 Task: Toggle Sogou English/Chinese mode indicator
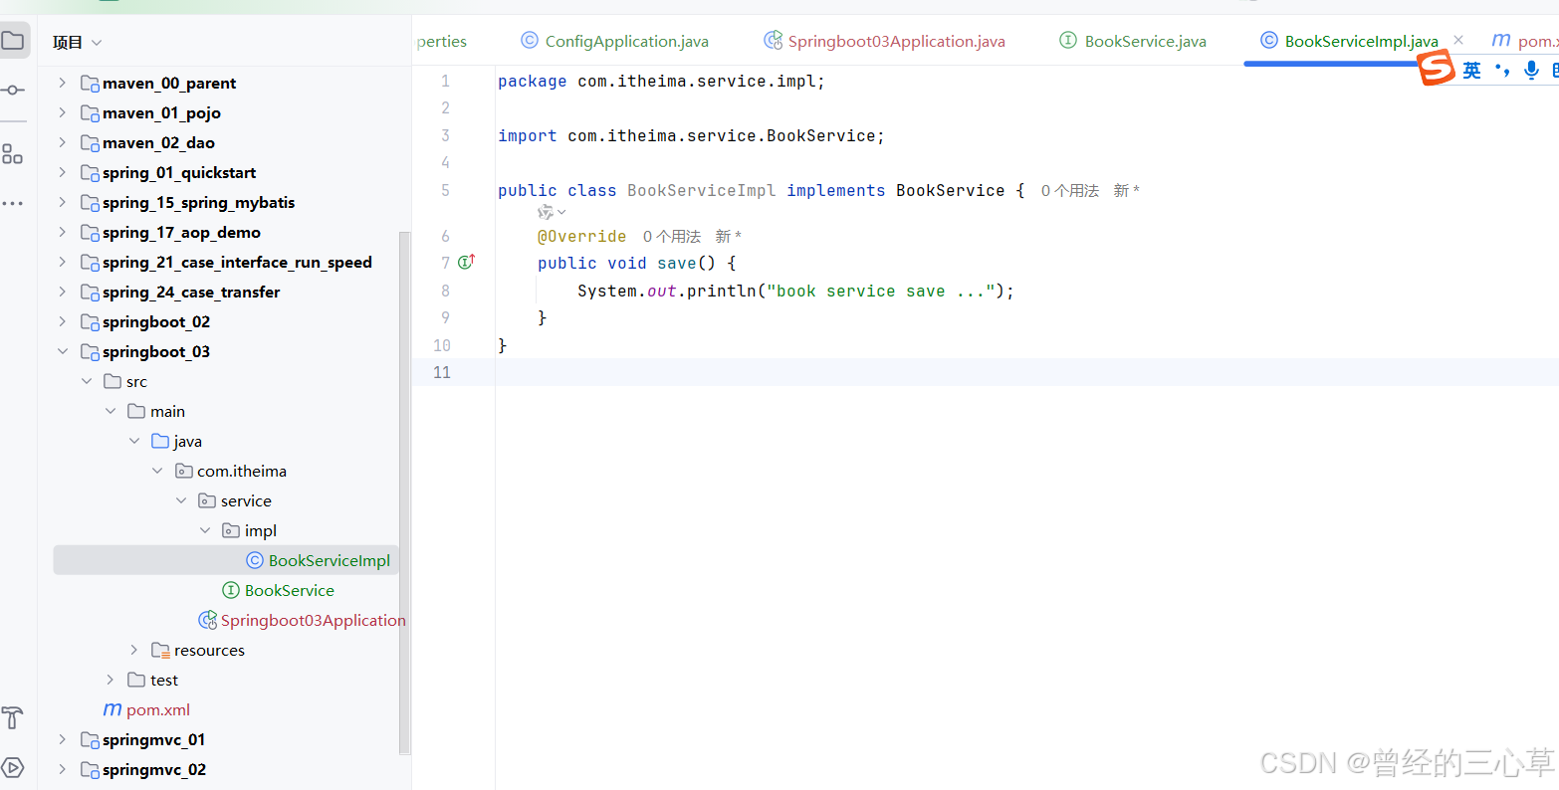[x=1471, y=70]
